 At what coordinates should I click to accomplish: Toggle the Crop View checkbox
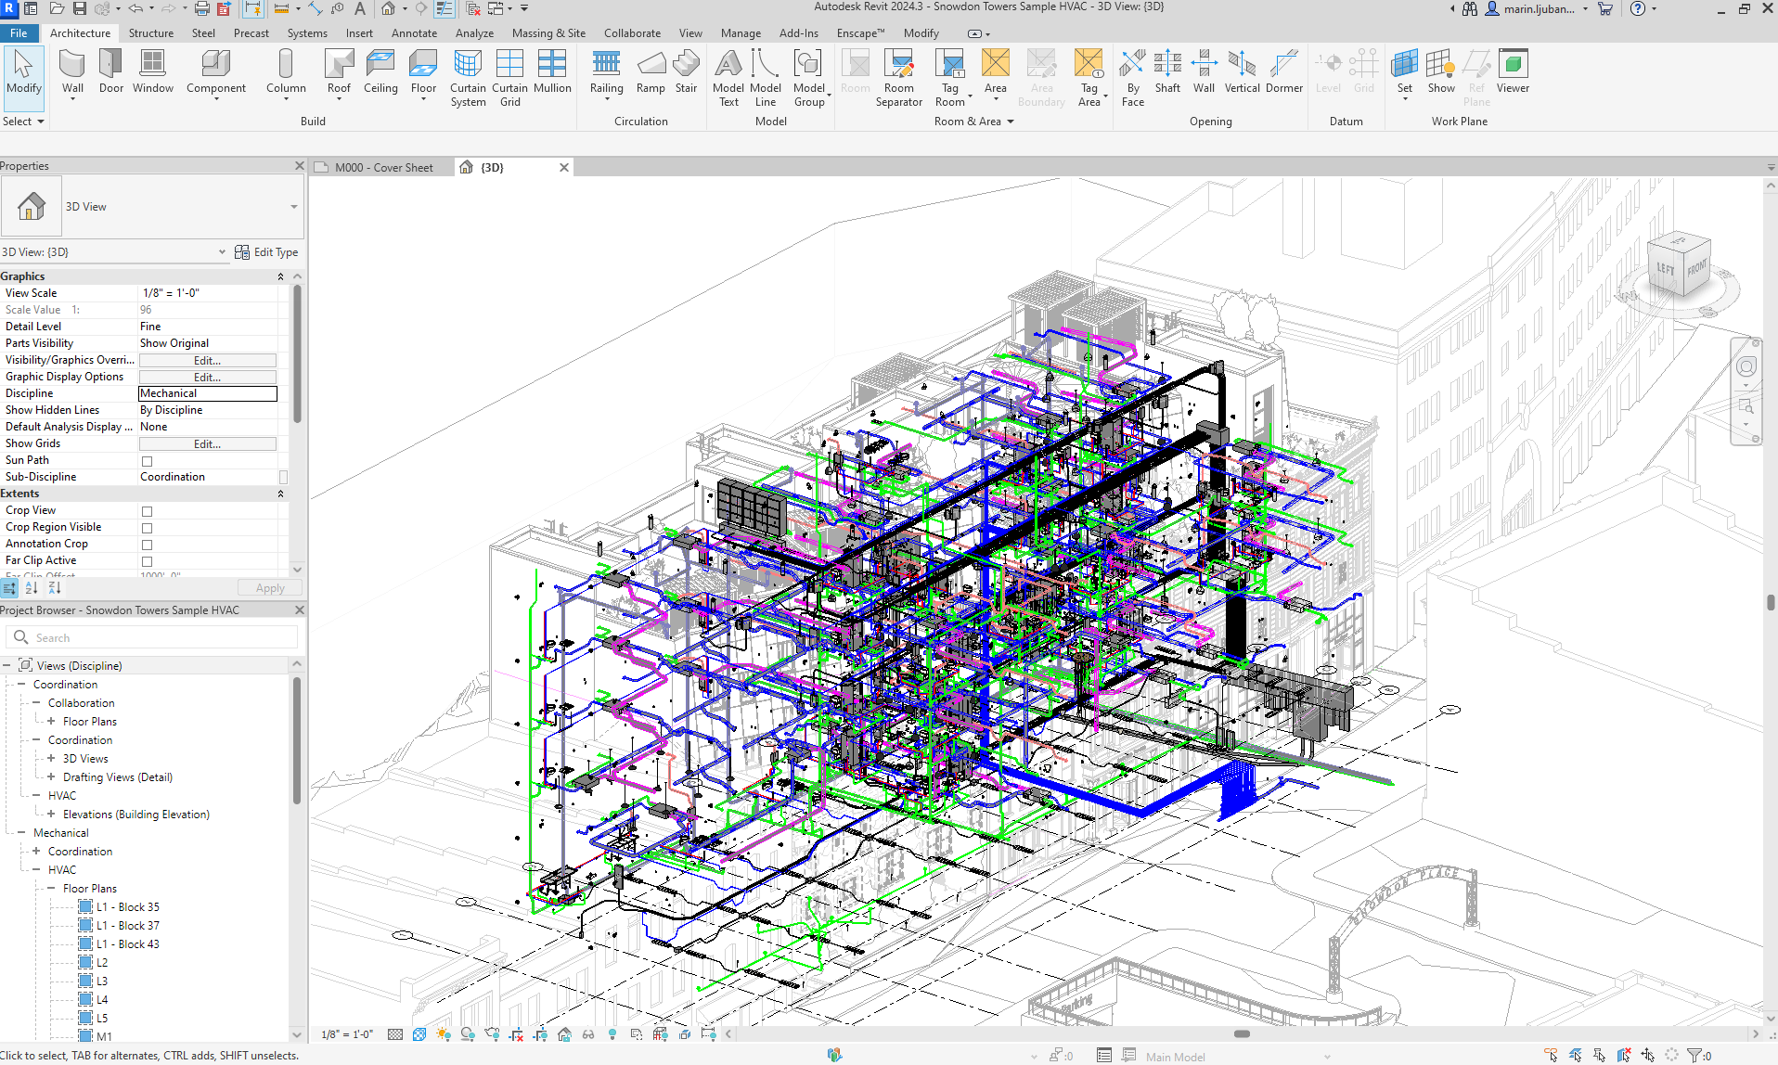pos(147,511)
